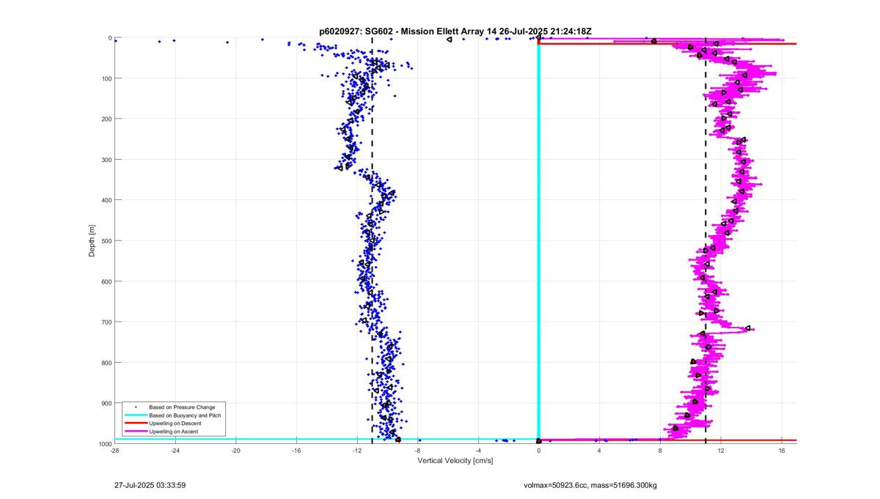Click depth-axis tick label '900'

106,404
